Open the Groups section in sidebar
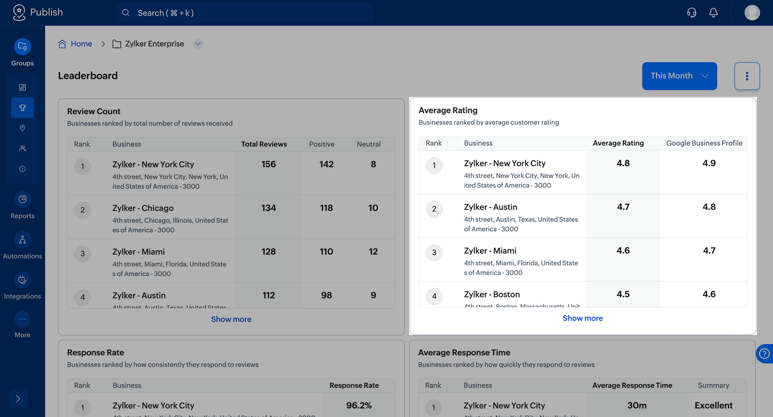Screen dimensions: 773x417 tap(23, 47)
